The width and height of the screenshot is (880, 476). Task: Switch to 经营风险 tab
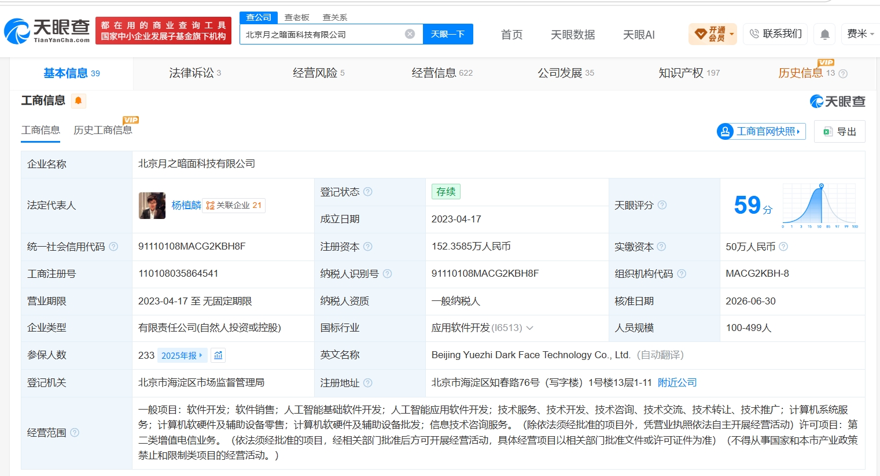(x=318, y=73)
